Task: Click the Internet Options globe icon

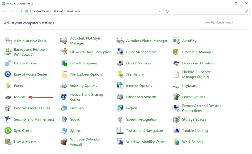Action: click(x=120, y=85)
